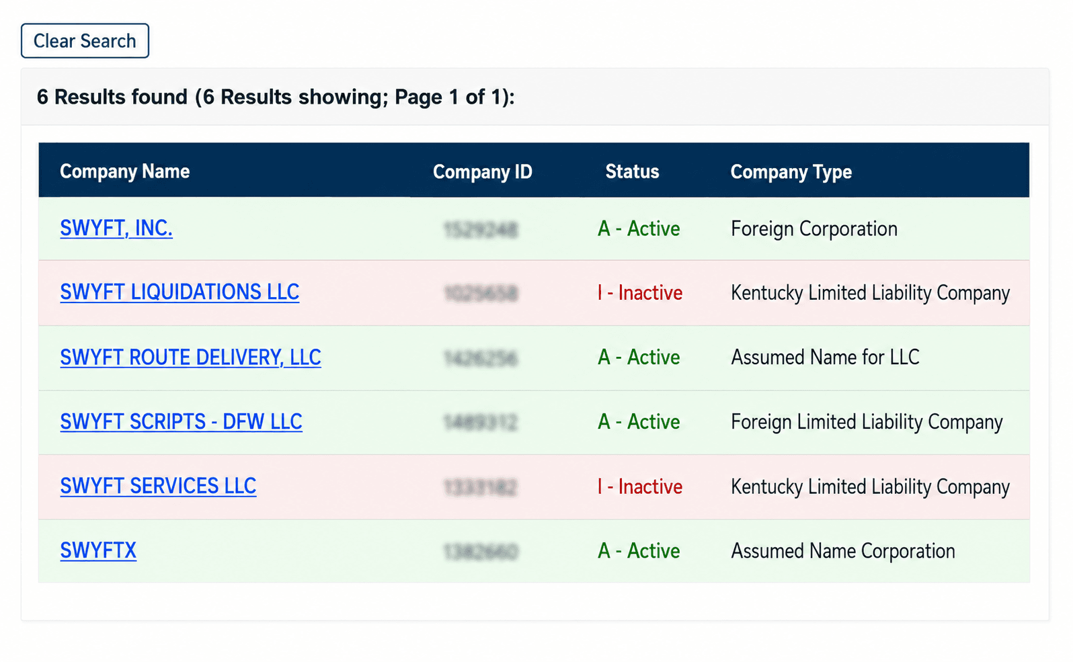Click the 'Foreign Corporation' type cell
The width and height of the screenshot is (1073, 662).
click(x=814, y=229)
